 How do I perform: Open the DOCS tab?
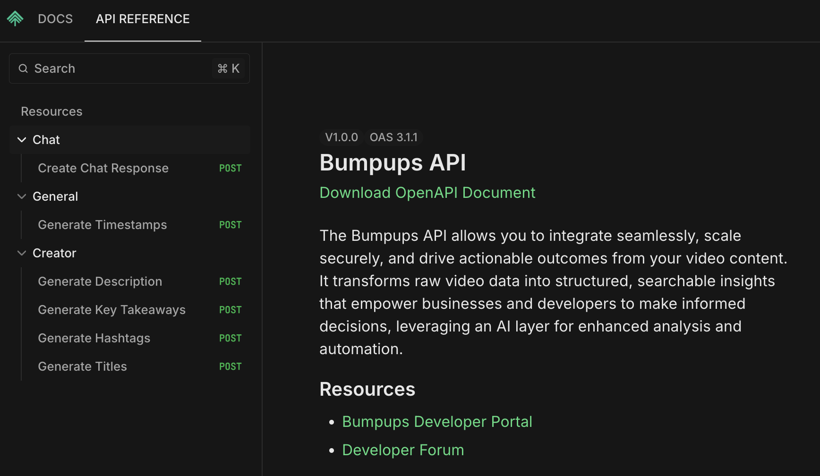[x=55, y=19]
